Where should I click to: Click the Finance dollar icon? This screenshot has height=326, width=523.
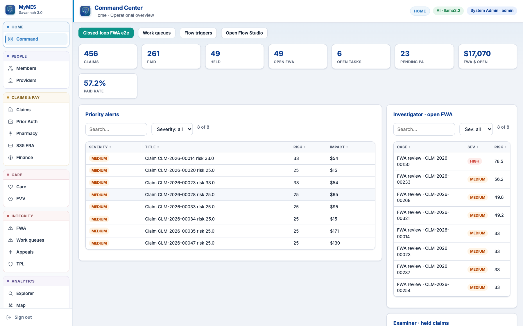10,158
